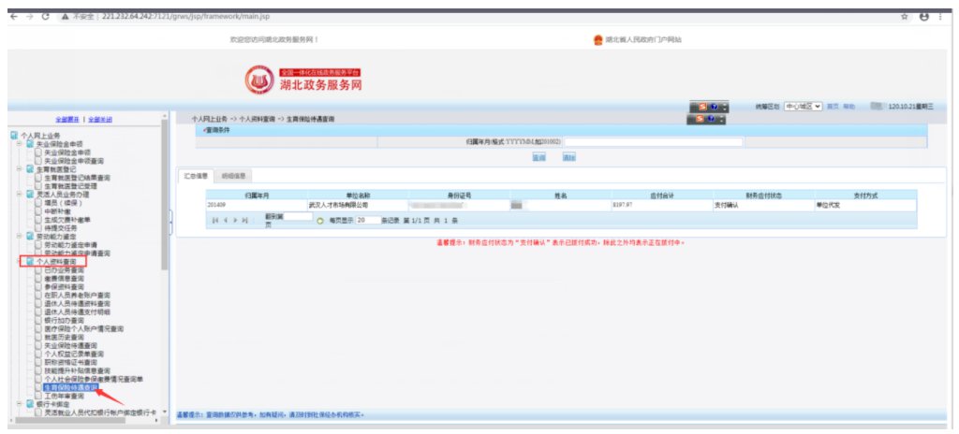The image size is (959, 434).
Task: Click the 生育就医登记 folder icon
Action: pos(30,168)
